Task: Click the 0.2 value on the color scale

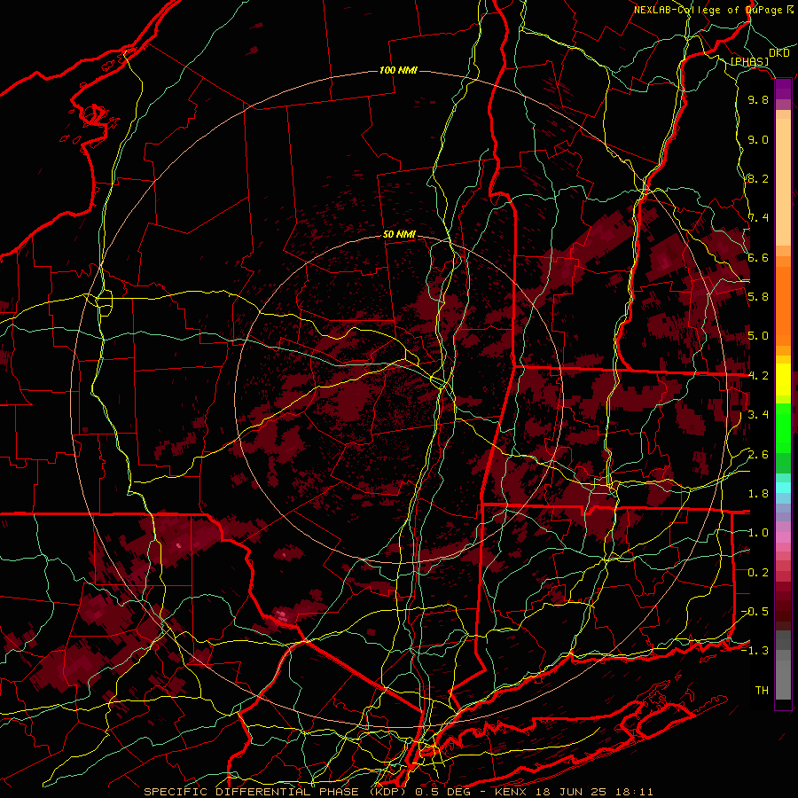Action: 758,573
